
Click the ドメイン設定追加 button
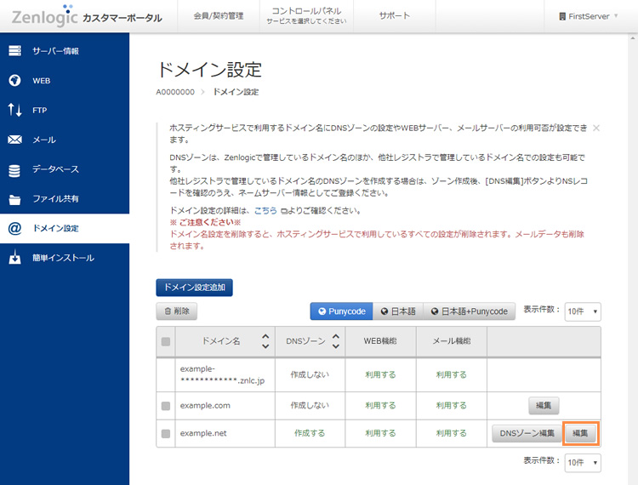(194, 288)
